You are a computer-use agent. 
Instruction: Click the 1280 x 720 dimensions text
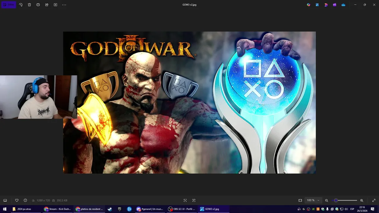(x=43, y=200)
